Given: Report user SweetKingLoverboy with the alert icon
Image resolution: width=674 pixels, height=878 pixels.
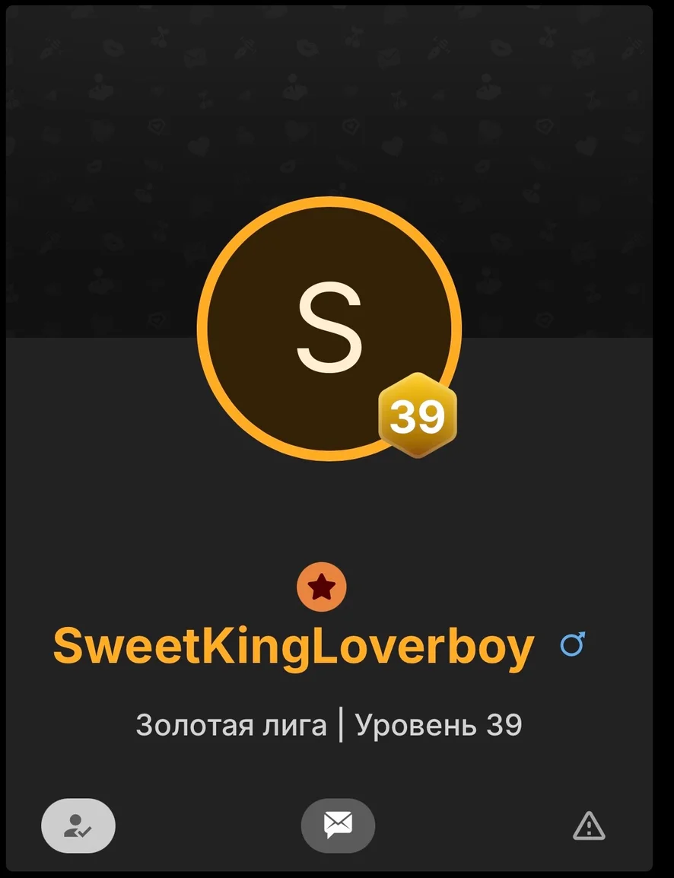Looking at the screenshot, I should coord(589,826).
